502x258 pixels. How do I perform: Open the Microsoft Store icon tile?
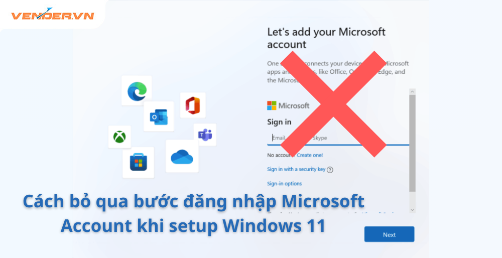tap(139, 163)
